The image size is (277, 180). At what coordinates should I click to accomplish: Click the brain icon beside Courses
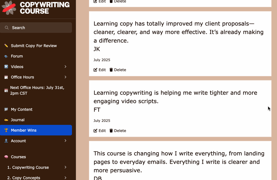6,157
